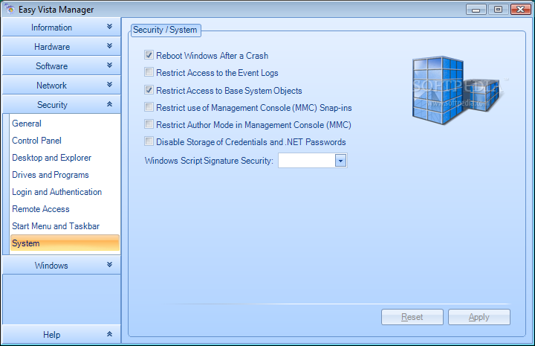Enable Restrict Access to the Event Logs
This screenshot has width=535, height=346.
tap(149, 72)
